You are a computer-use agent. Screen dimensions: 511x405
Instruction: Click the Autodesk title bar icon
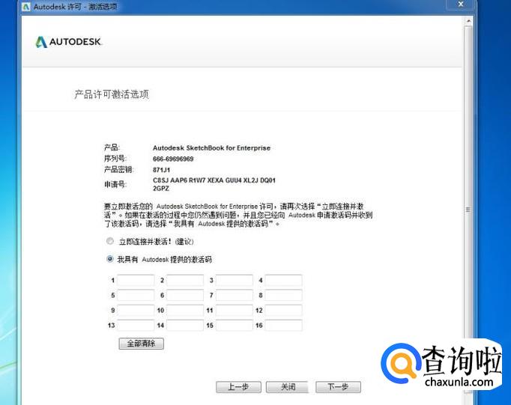coord(26,7)
